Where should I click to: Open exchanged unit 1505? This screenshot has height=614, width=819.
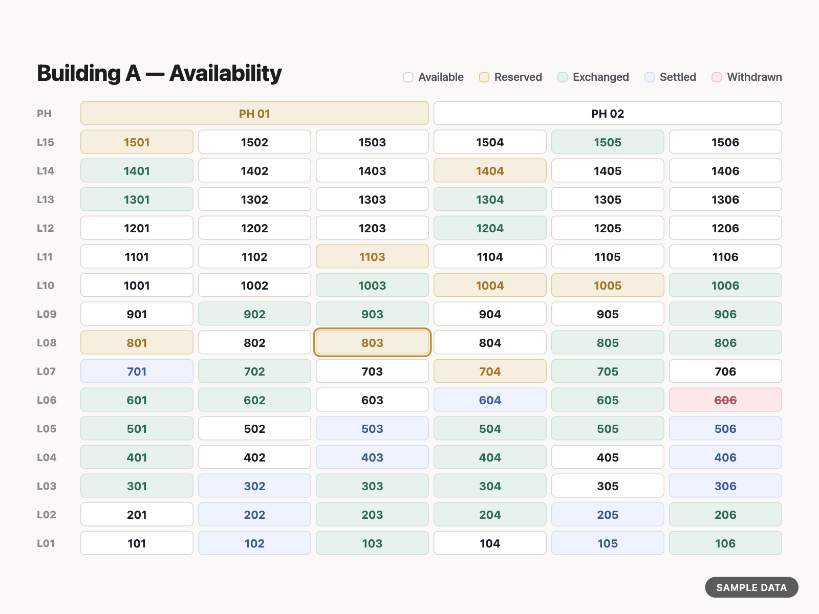coord(608,142)
